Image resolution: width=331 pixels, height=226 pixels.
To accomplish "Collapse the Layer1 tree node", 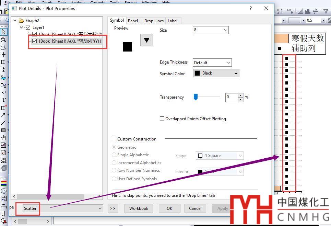I will tap(21, 27).
